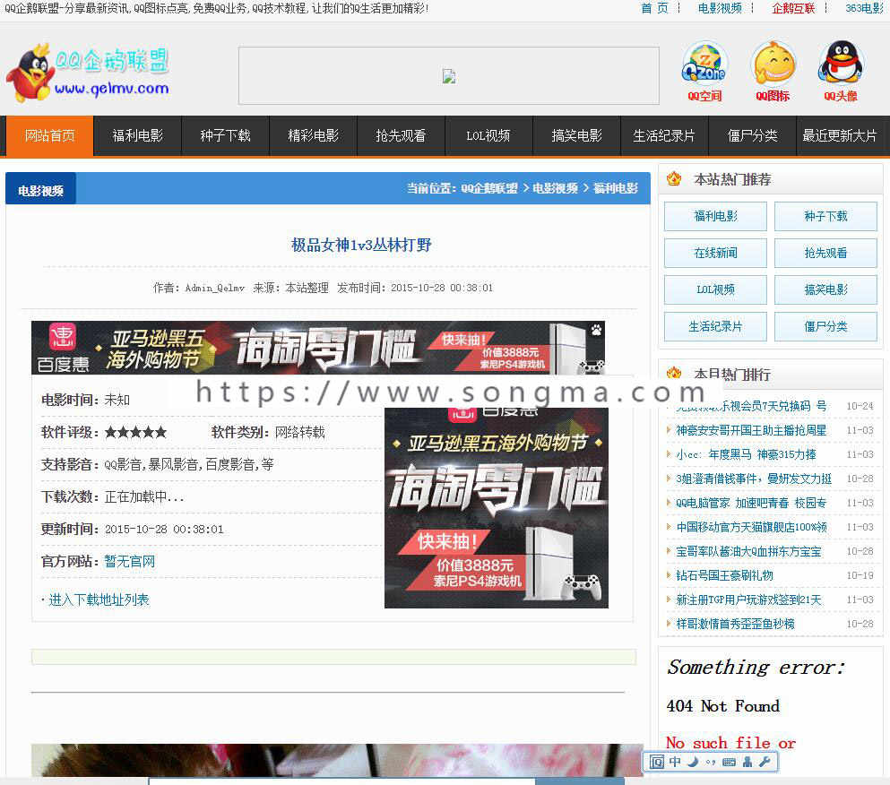Click the preview image at page bottom
The height and width of the screenshot is (785, 890).
(x=337, y=760)
